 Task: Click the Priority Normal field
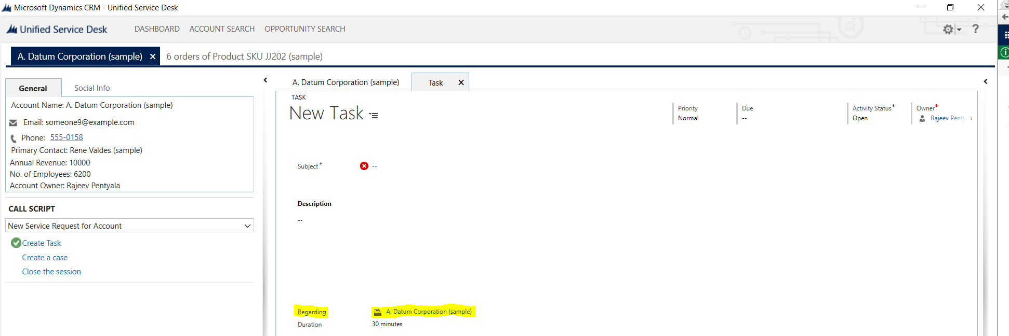pos(688,118)
